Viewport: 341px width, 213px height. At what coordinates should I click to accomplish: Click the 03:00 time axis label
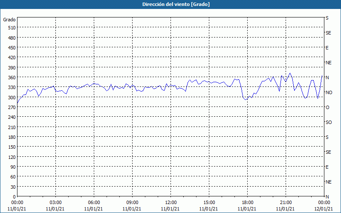point(55,203)
